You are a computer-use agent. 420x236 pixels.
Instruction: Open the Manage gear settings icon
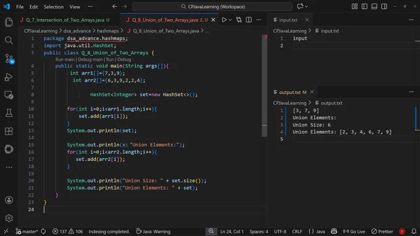point(9,218)
